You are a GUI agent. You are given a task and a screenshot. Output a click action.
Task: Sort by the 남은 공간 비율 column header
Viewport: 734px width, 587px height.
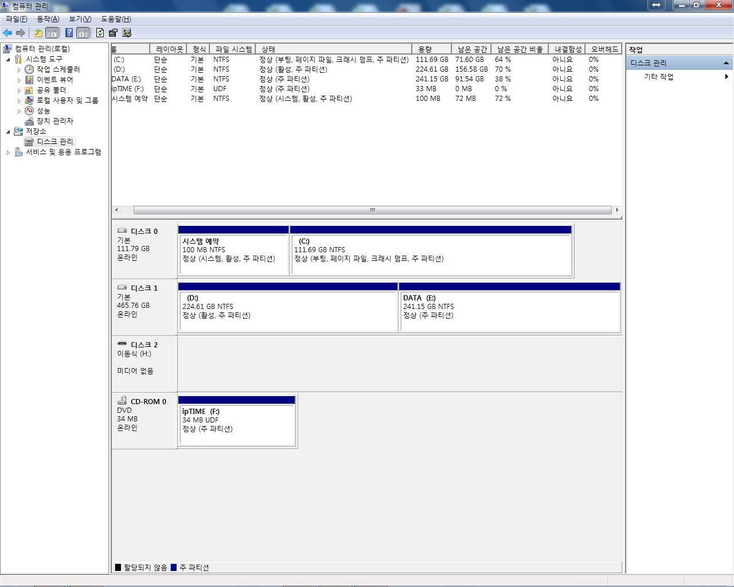pos(520,49)
